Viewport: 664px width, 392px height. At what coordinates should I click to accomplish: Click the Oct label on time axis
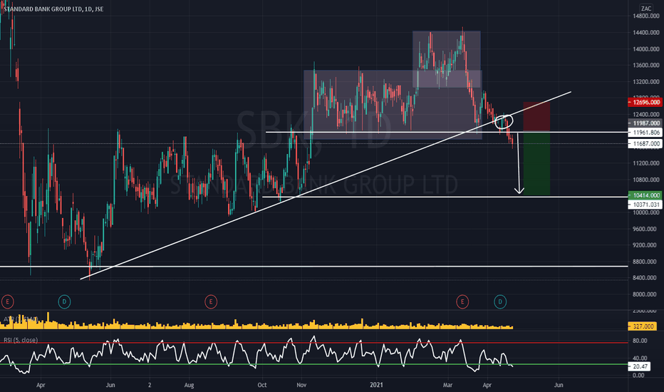click(262, 385)
